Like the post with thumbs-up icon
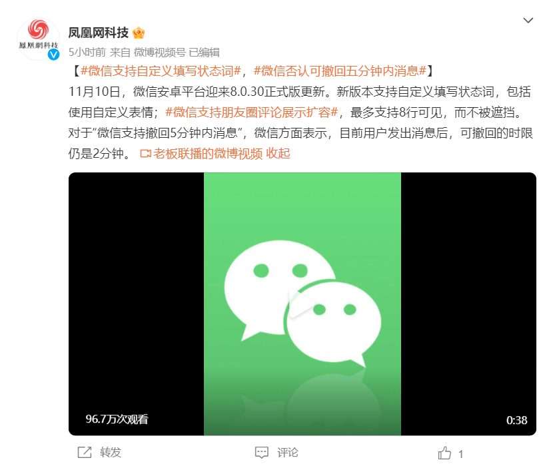The height and width of the screenshot is (468, 553). [444, 453]
